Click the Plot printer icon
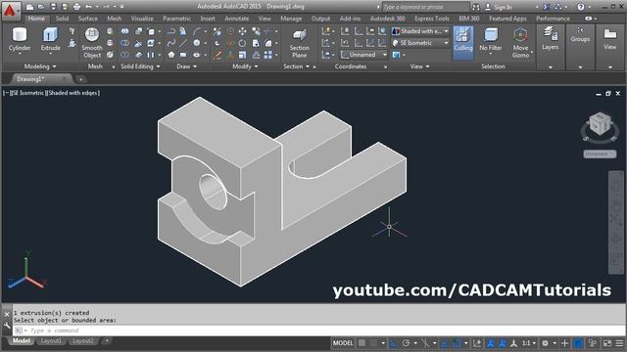 [x=76, y=7]
